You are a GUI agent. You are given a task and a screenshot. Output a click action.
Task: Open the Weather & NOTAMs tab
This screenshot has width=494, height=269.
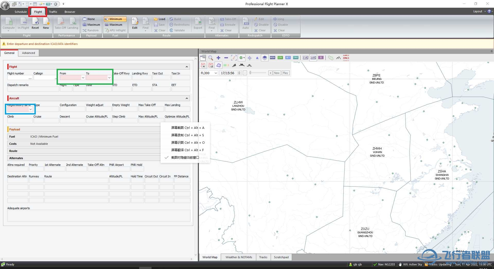pos(239,257)
